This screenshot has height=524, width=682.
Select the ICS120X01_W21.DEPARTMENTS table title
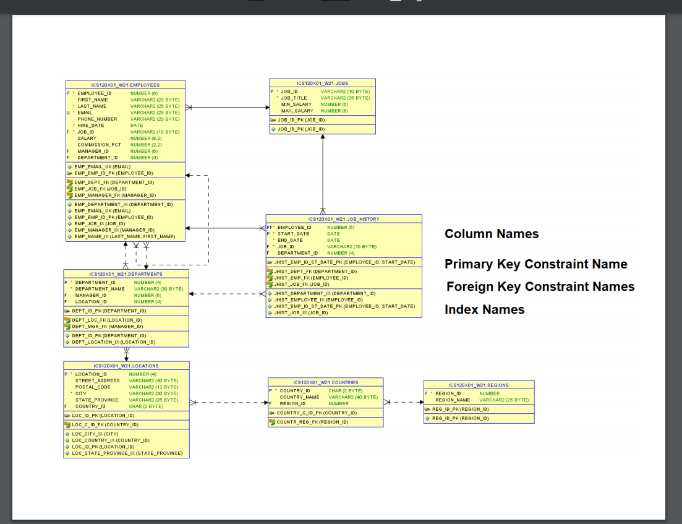[x=126, y=274]
